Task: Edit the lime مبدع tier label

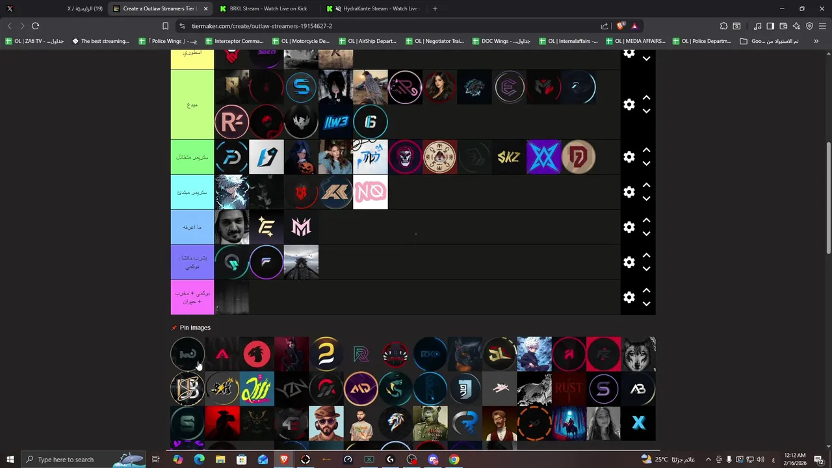Action: [192, 105]
